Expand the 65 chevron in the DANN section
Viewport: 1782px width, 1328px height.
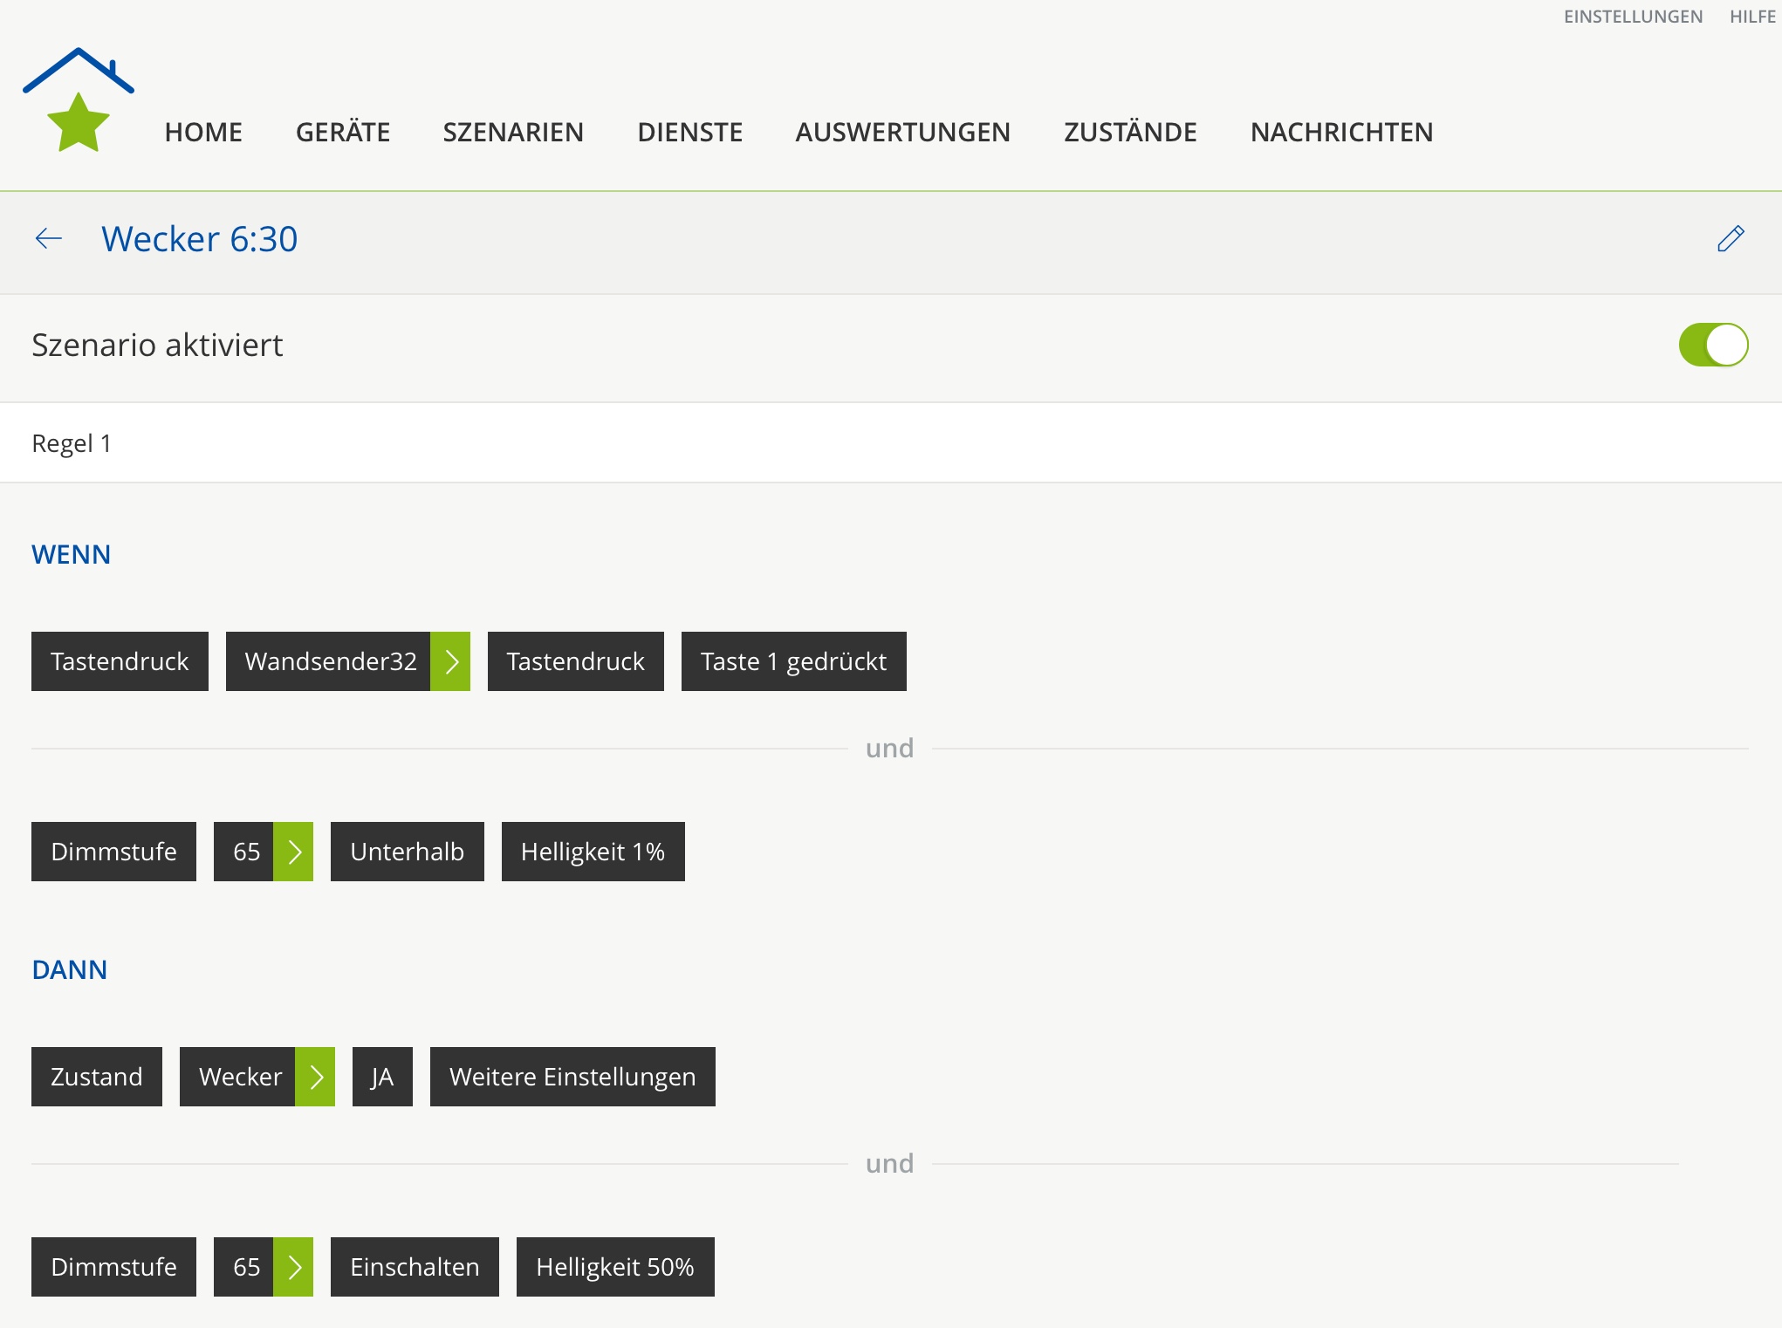293,1267
